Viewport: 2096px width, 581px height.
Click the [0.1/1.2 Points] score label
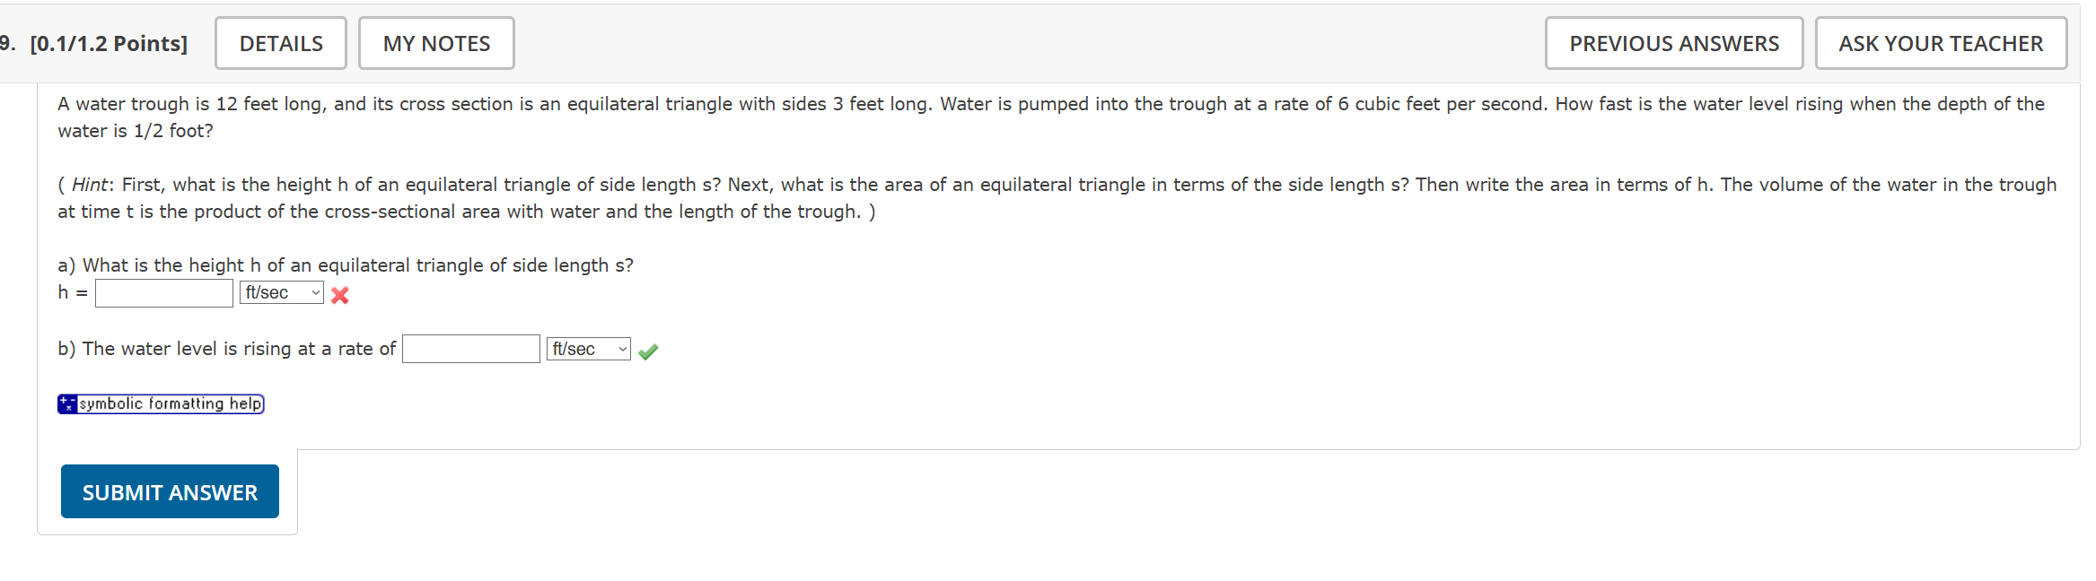[110, 42]
